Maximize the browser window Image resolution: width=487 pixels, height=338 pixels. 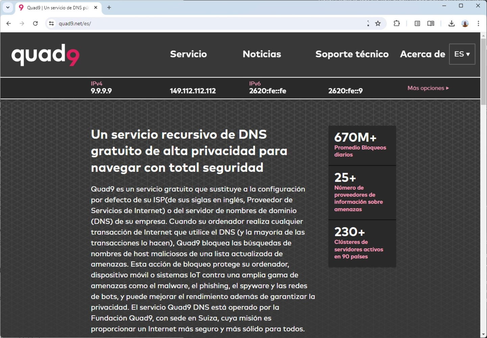click(x=461, y=6)
